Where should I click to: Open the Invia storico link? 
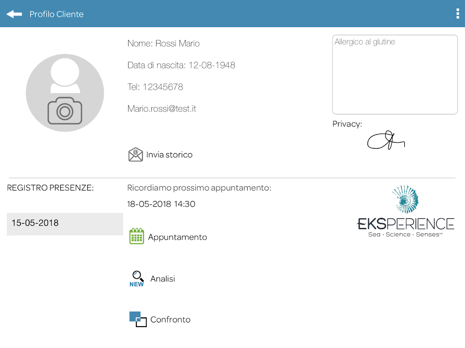click(x=170, y=155)
